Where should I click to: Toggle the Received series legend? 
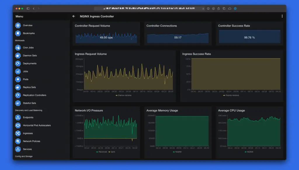point(101,152)
